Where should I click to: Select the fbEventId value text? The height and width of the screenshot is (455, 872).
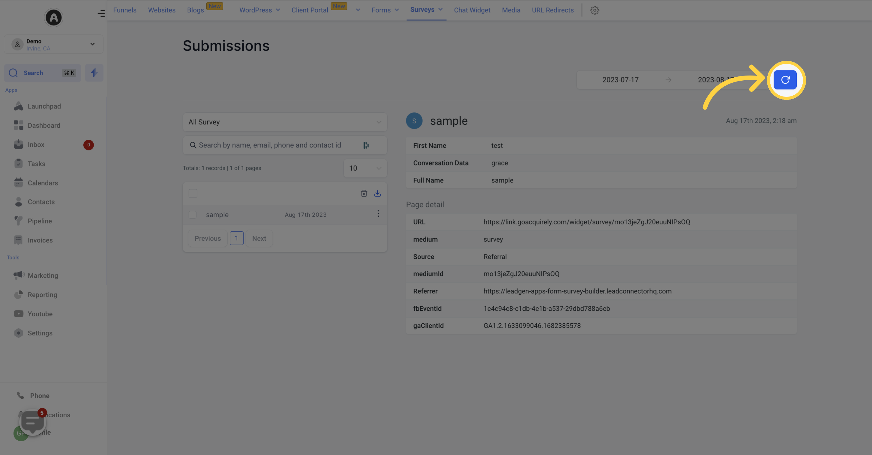[546, 308]
